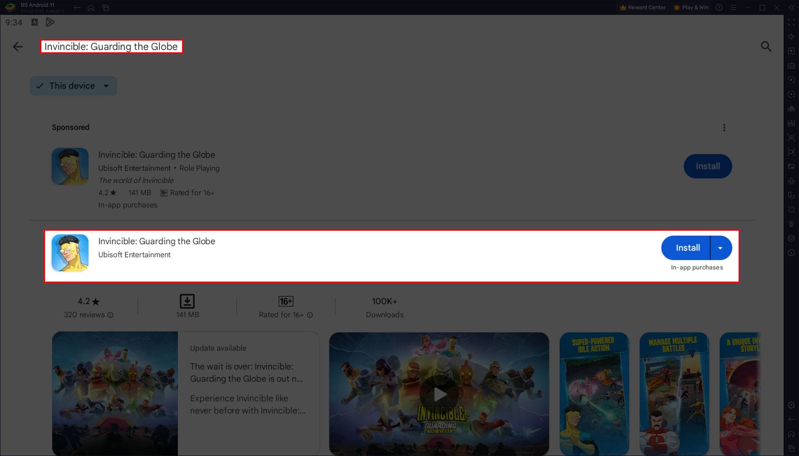
Task: Click the sync operations sidebar icon
Action: coord(791,94)
